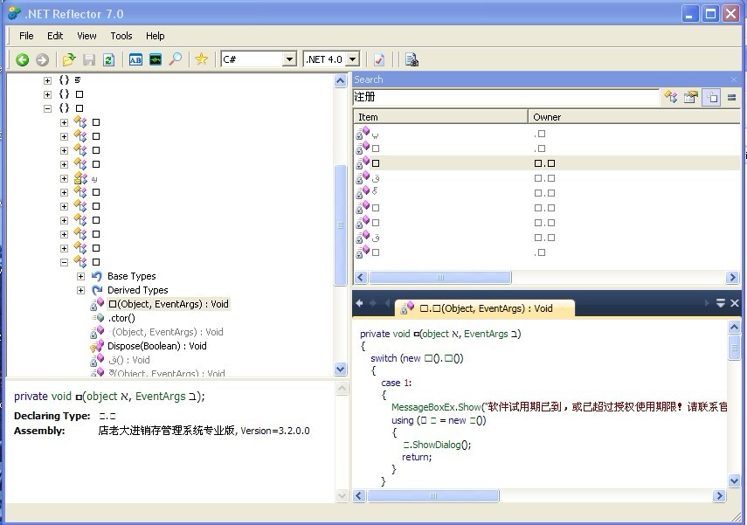
Task: Click the search results horizontal scrollbar thumb
Action: (x=440, y=277)
